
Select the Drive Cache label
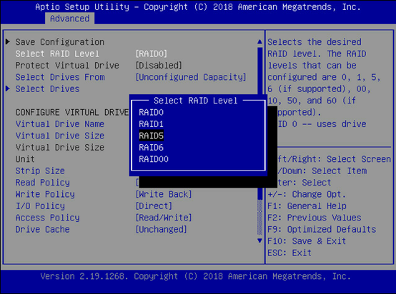click(x=42, y=230)
